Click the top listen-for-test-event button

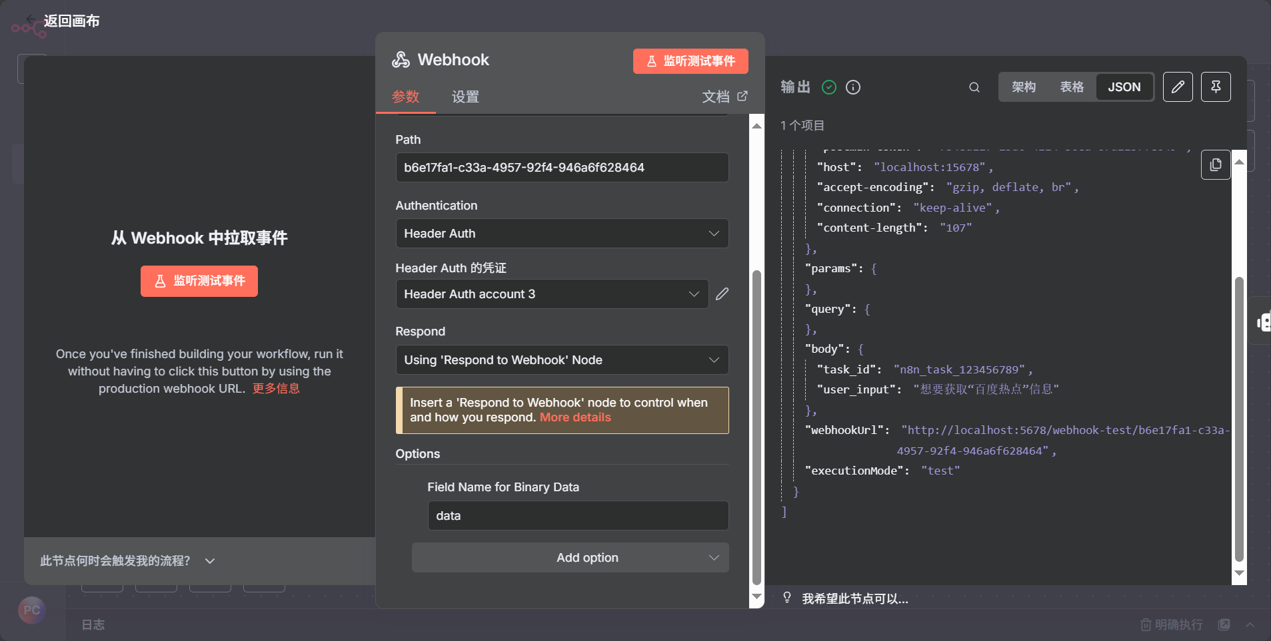point(690,61)
